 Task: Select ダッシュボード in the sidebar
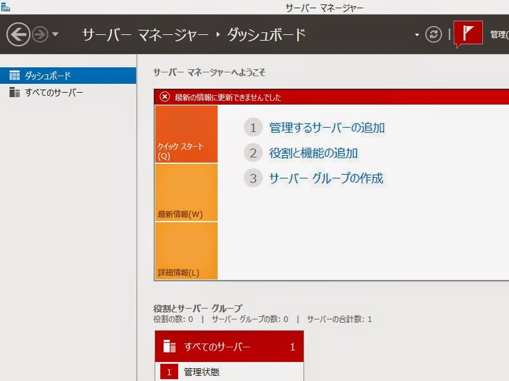point(68,76)
